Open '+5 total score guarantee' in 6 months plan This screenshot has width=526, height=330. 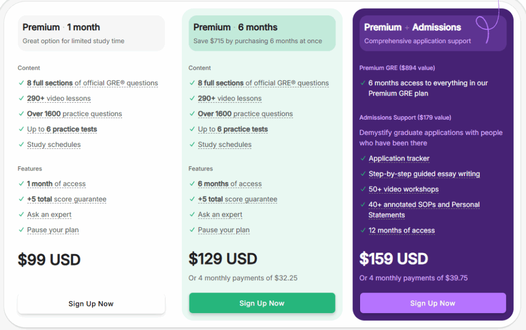point(237,199)
